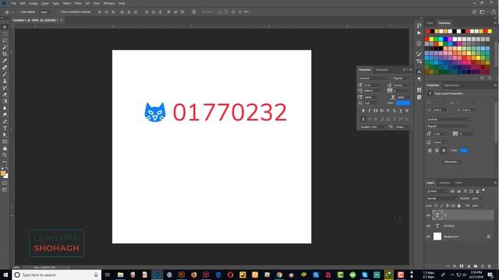The height and width of the screenshot is (280, 499).
Task: Click the Windows search box on taskbar
Action: pyautogui.click(x=57, y=275)
